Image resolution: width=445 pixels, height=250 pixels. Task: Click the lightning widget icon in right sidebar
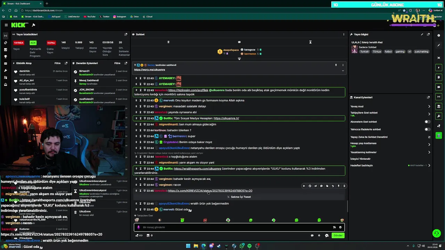point(439,67)
